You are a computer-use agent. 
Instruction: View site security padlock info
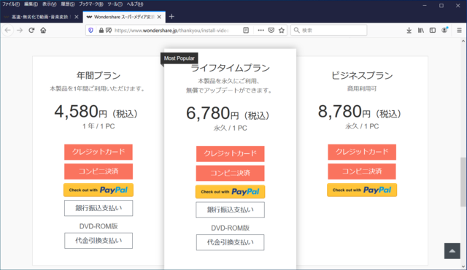coord(101,31)
